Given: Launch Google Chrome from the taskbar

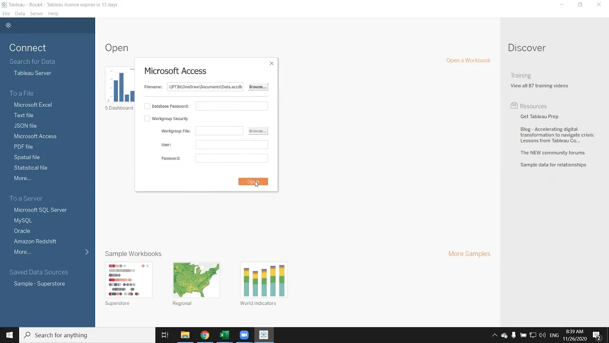Looking at the screenshot, I should pos(205,335).
